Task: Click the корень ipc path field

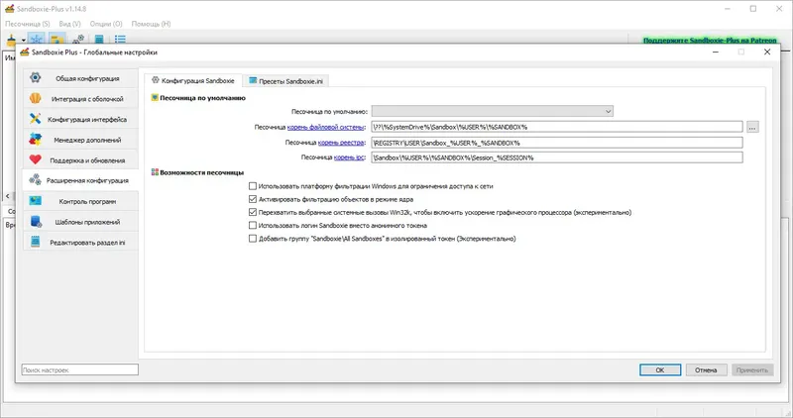Action: click(x=555, y=157)
